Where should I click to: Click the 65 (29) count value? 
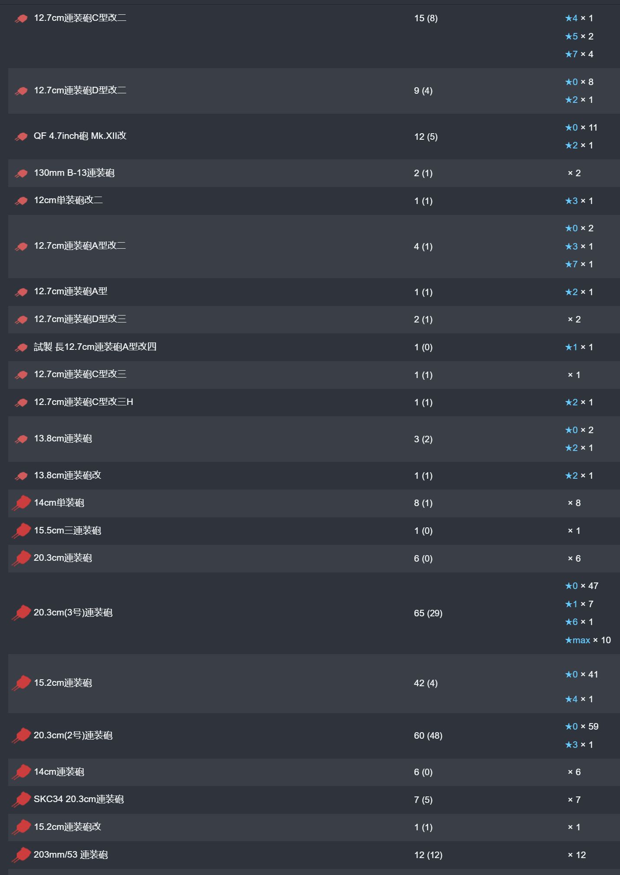[428, 613]
